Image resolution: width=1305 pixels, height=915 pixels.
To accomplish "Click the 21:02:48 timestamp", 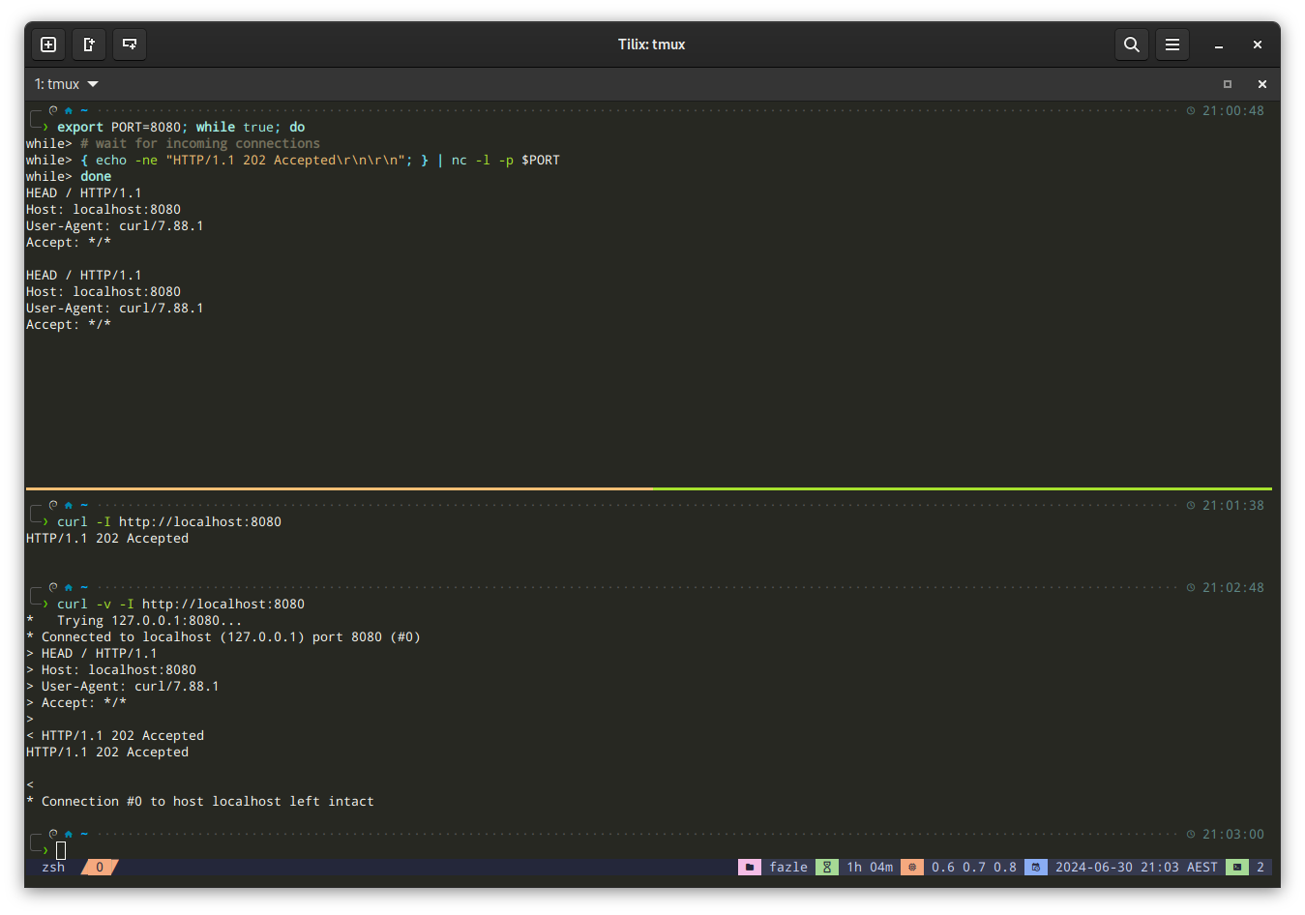I will click(1233, 587).
